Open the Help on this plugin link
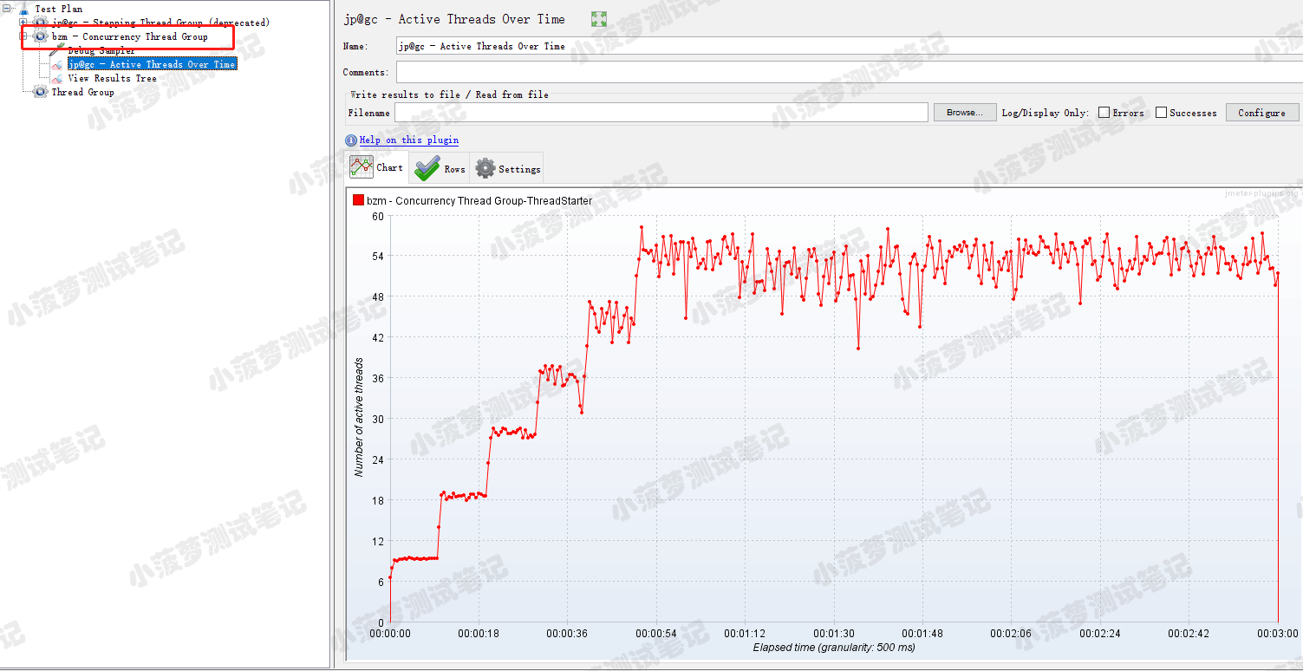Image resolution: width=1303 pixels, height=671 pixels. 409,140
